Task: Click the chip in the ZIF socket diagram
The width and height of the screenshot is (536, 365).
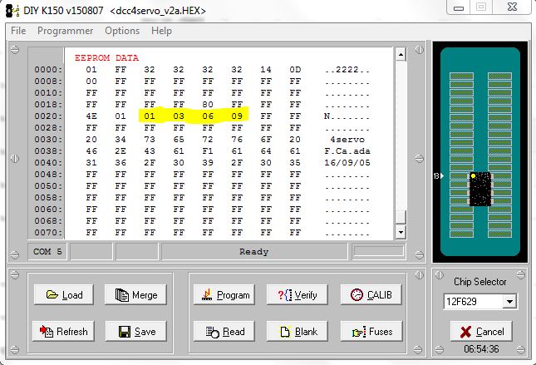Action: pos(479,190)
